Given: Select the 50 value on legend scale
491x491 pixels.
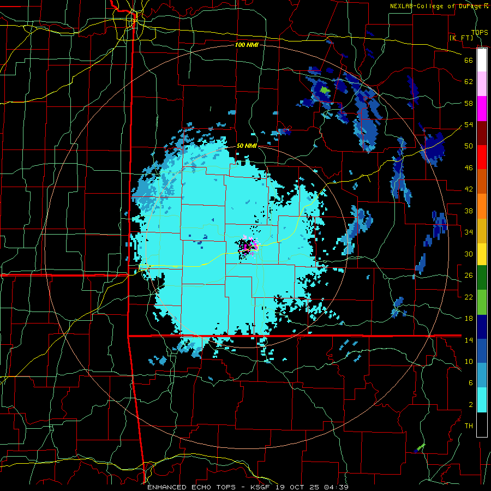Looking at the screenshot, I should pos(469,146).
